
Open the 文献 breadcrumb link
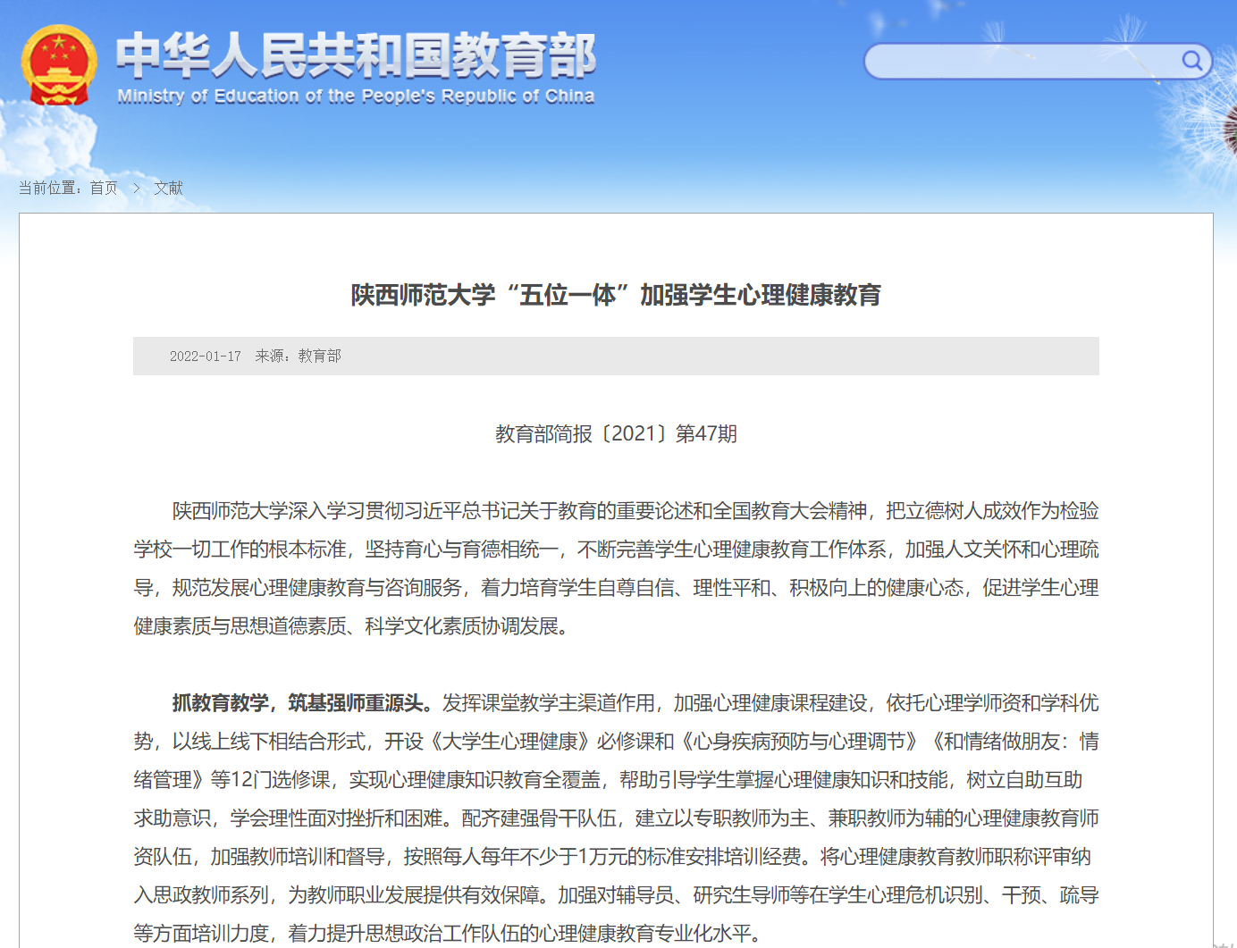[x=168, y=188]
